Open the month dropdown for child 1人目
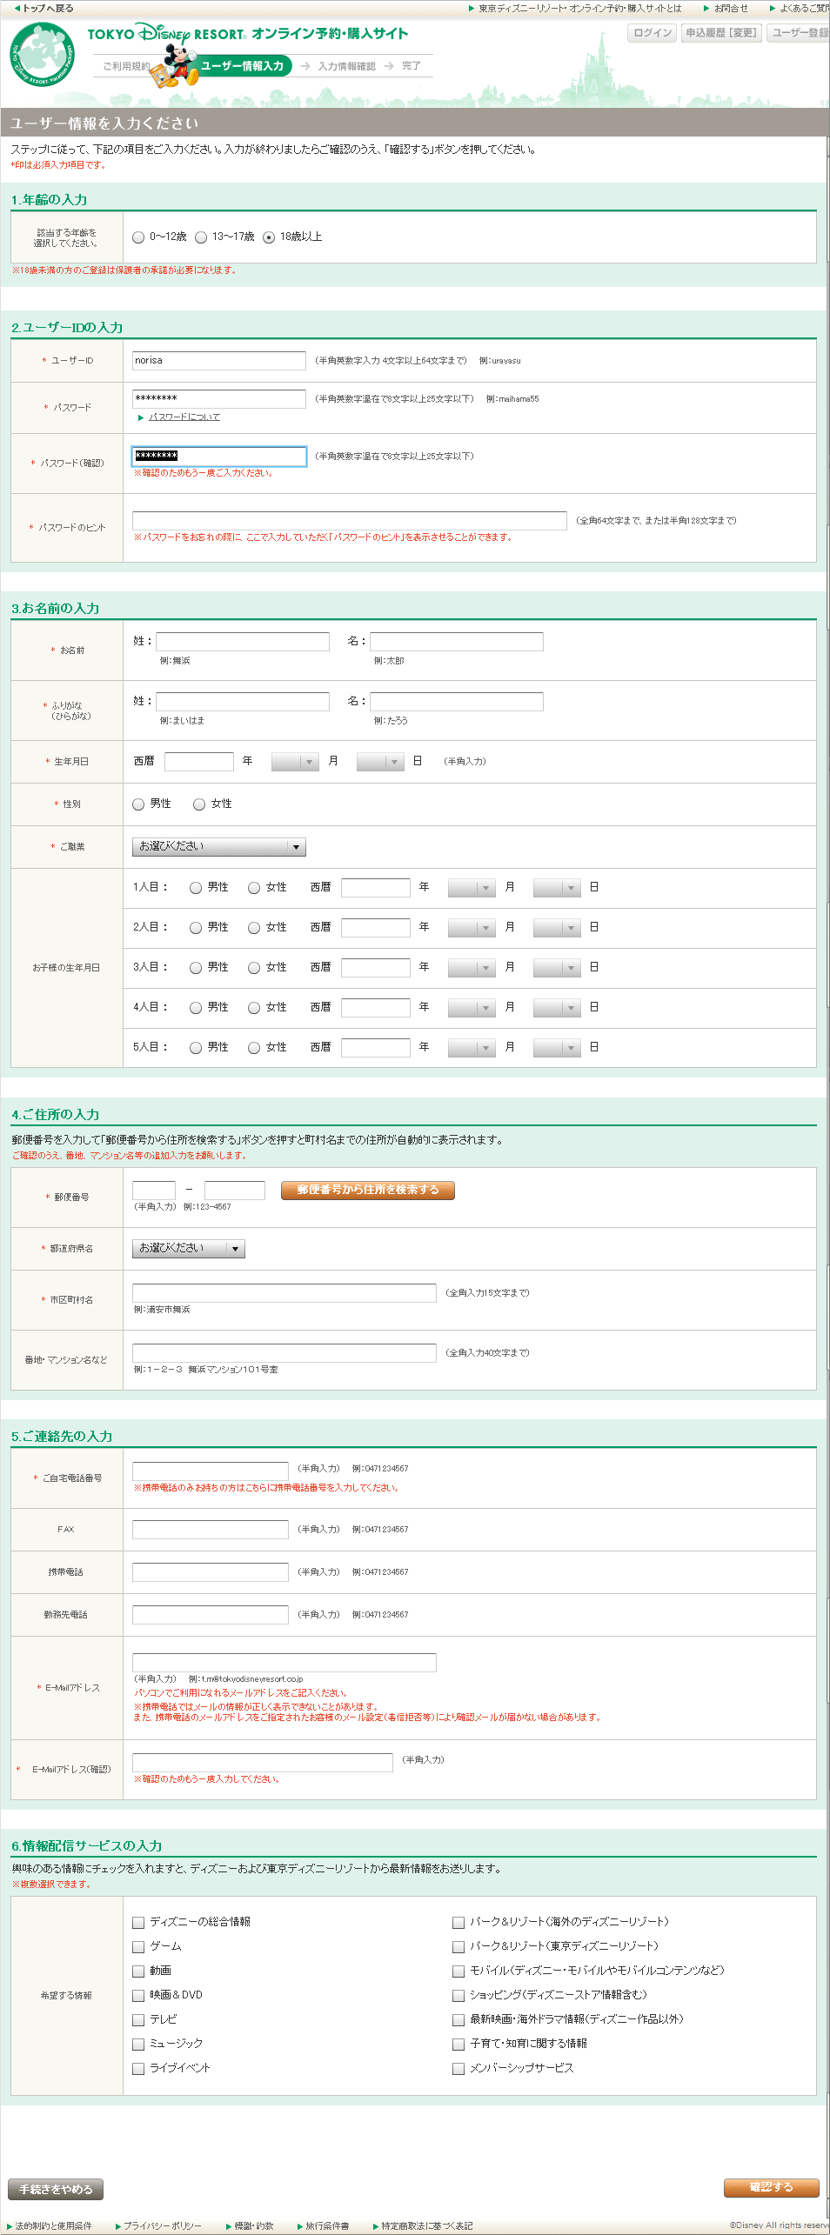 (x=472, y=888)
